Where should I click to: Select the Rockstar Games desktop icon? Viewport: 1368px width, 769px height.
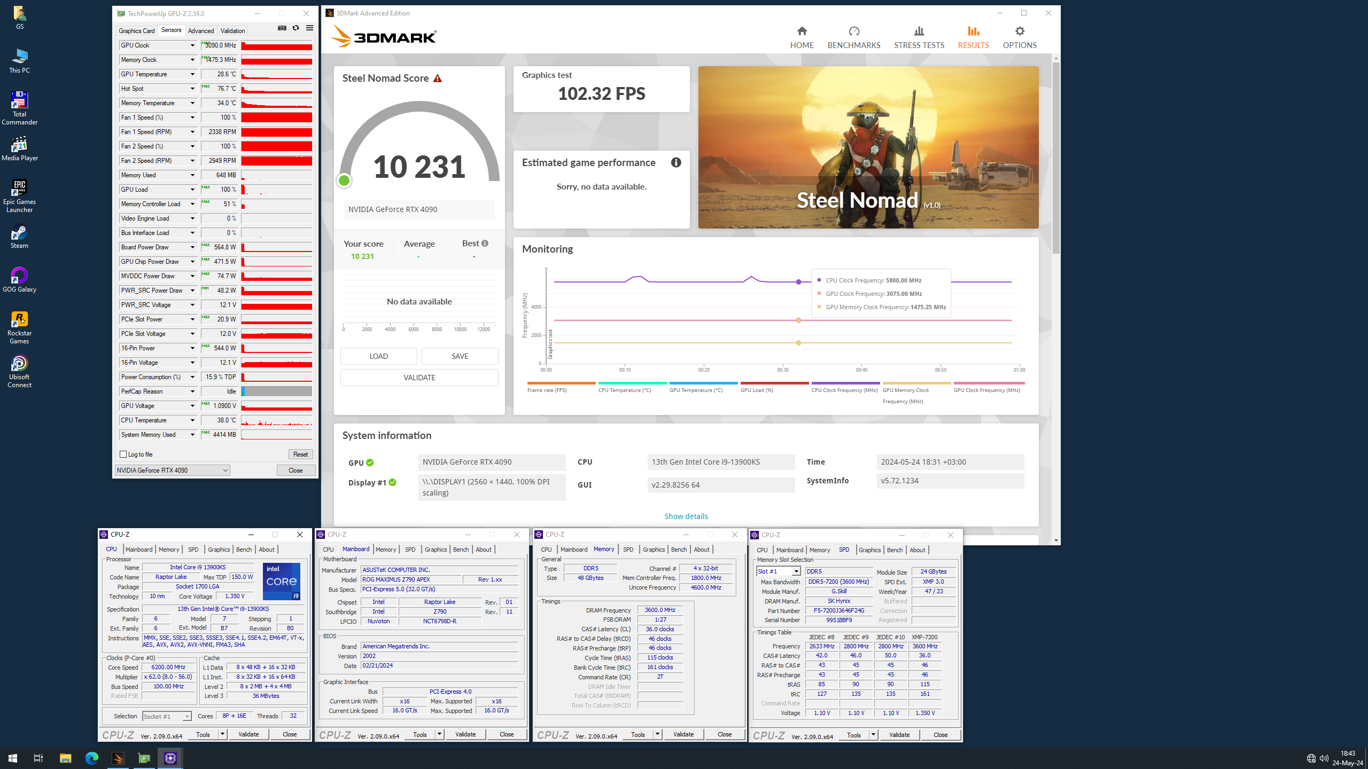pos(19,328)
